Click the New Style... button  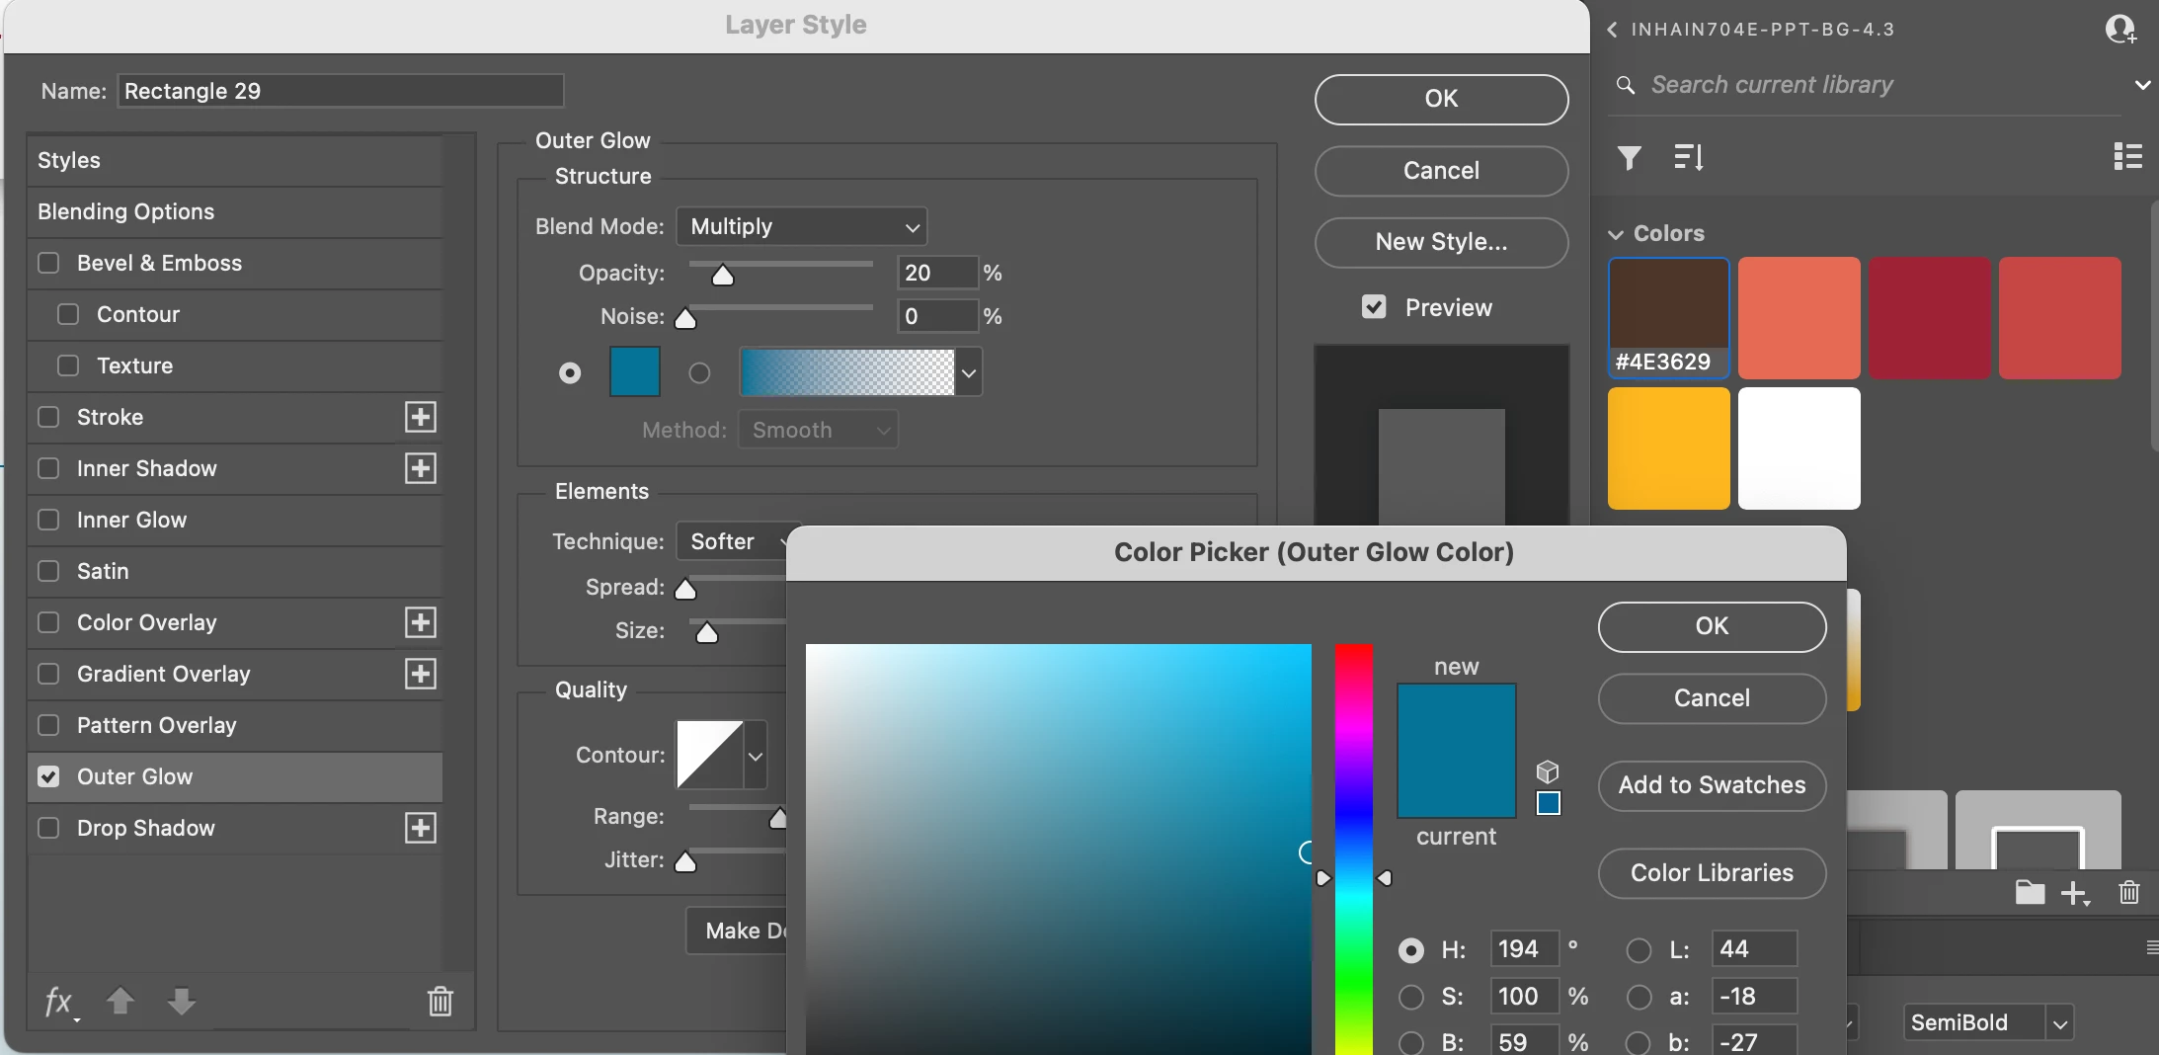click(1441, 242)
